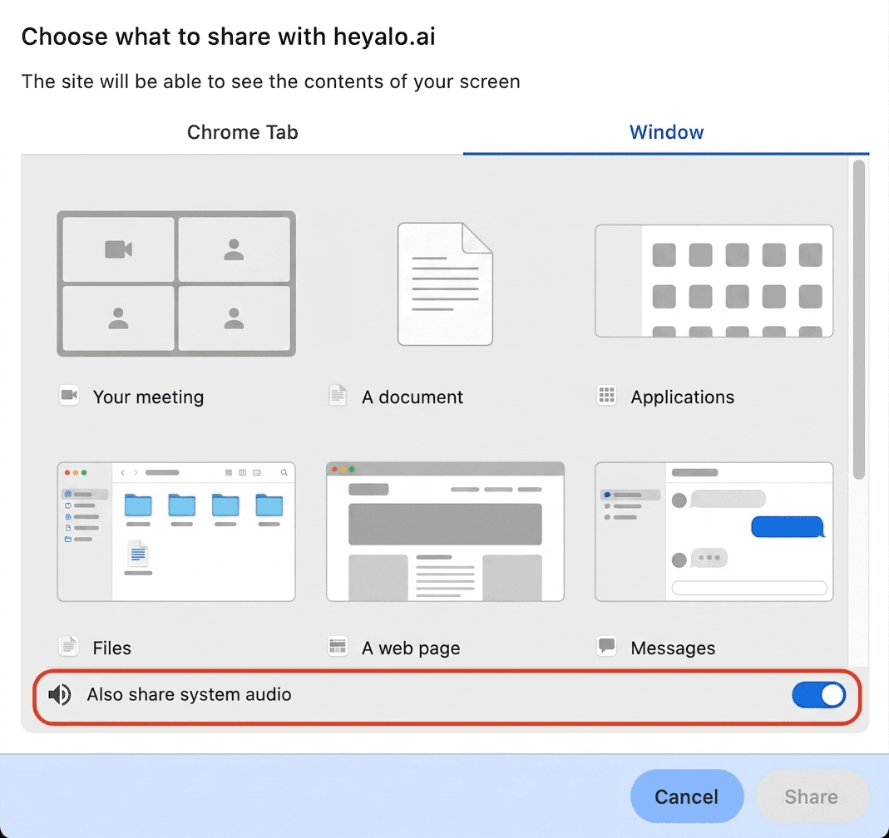Click the 'Also share system audio' text
This screenshot has height=838, width=889.
[189, 695]
